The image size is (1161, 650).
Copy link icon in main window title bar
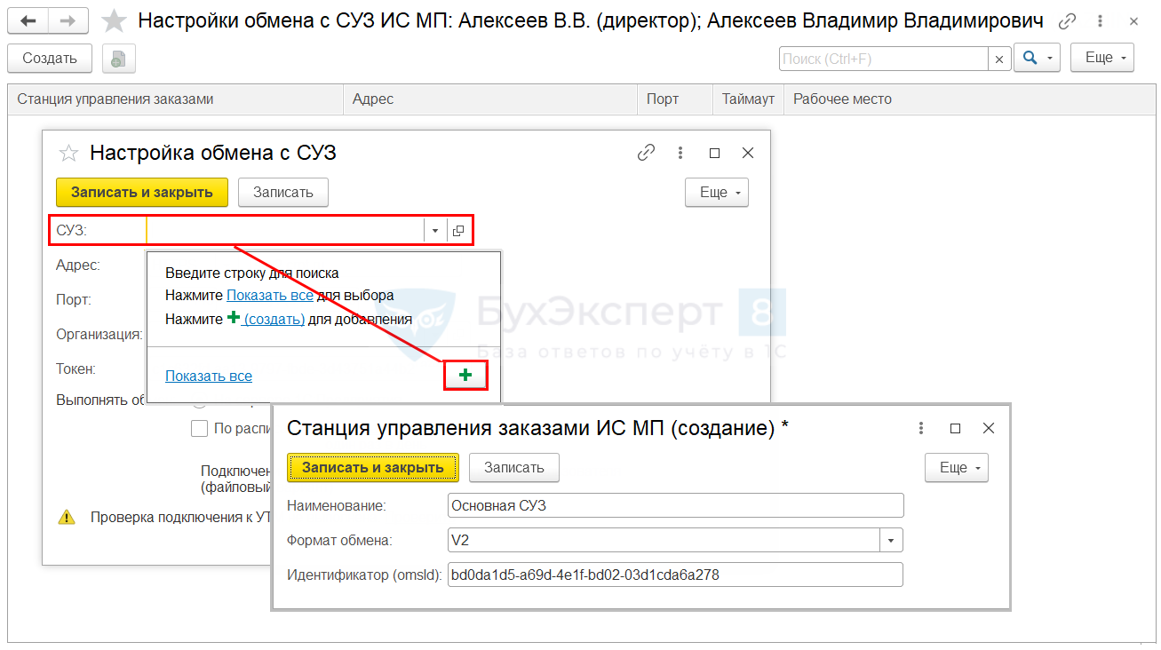(x=1068, y=21)
